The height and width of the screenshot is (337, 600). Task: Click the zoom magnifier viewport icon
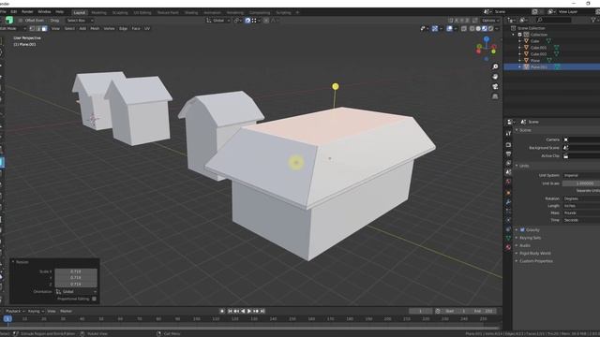[x=495, y=66]
